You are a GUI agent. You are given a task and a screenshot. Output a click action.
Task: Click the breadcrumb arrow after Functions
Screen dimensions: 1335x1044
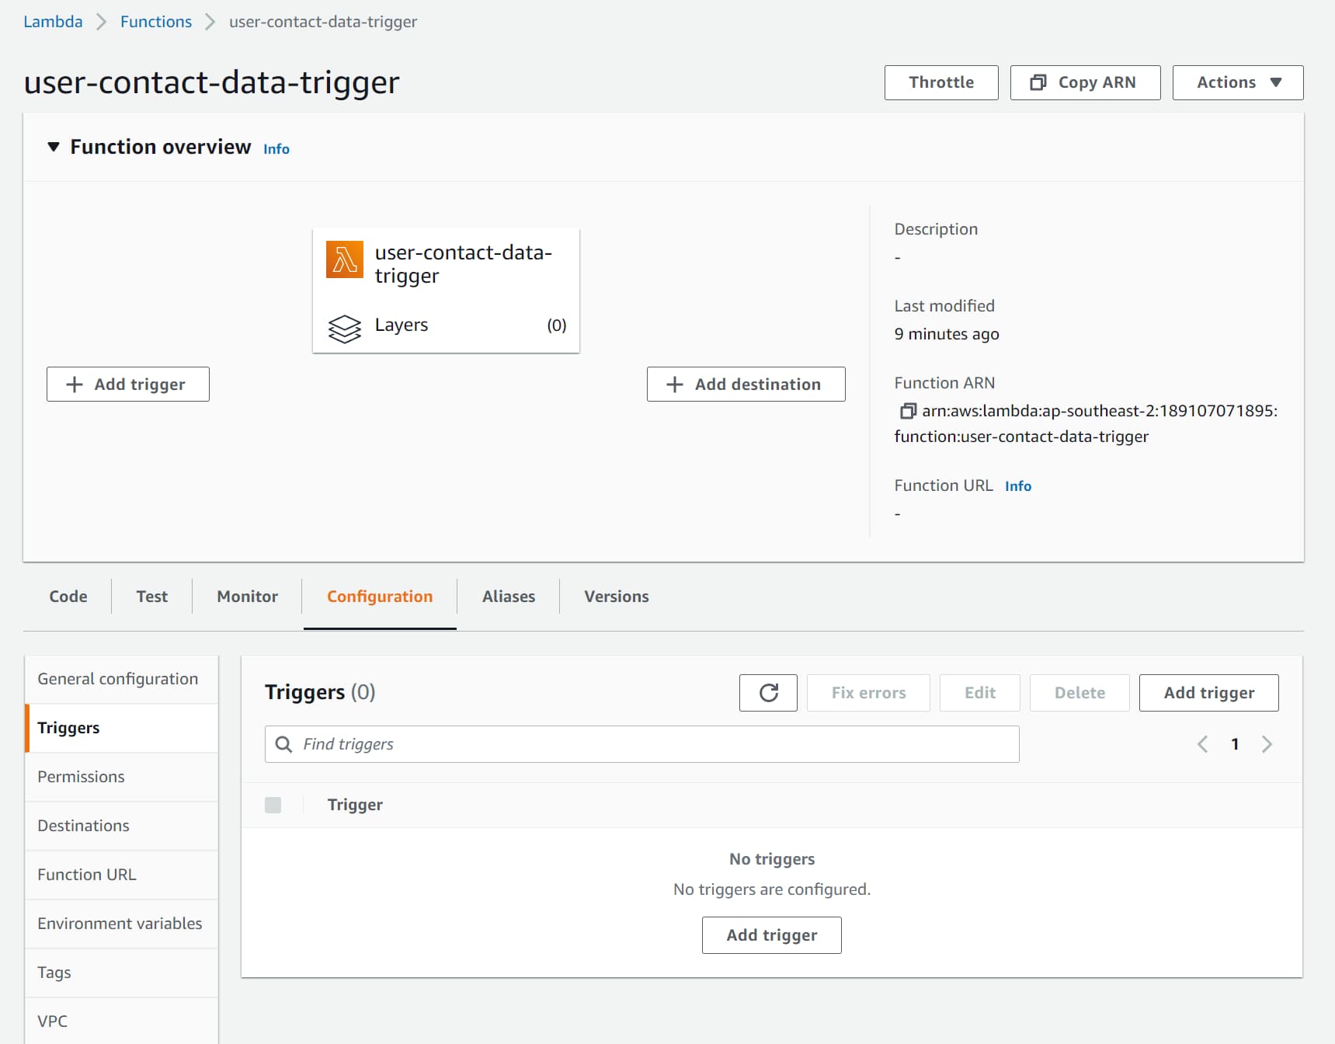click(x=210, y=22)
